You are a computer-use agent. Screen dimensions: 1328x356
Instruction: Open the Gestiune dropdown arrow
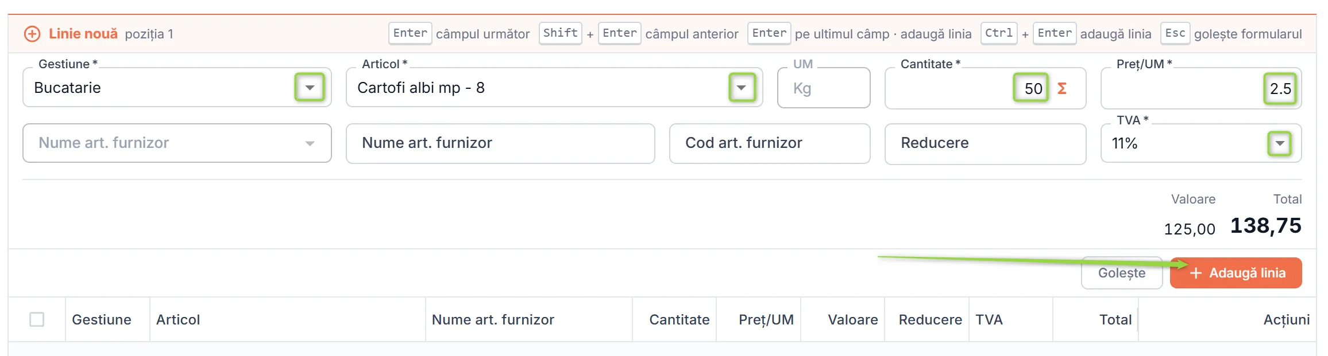click(310, 88)
